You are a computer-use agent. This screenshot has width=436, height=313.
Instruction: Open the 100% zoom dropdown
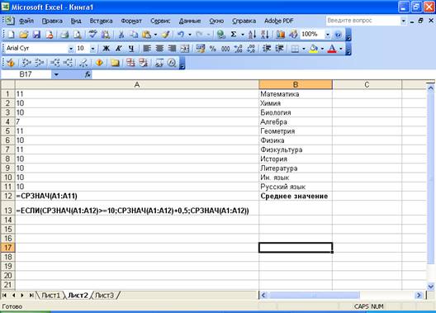click(x=328, y=35)
